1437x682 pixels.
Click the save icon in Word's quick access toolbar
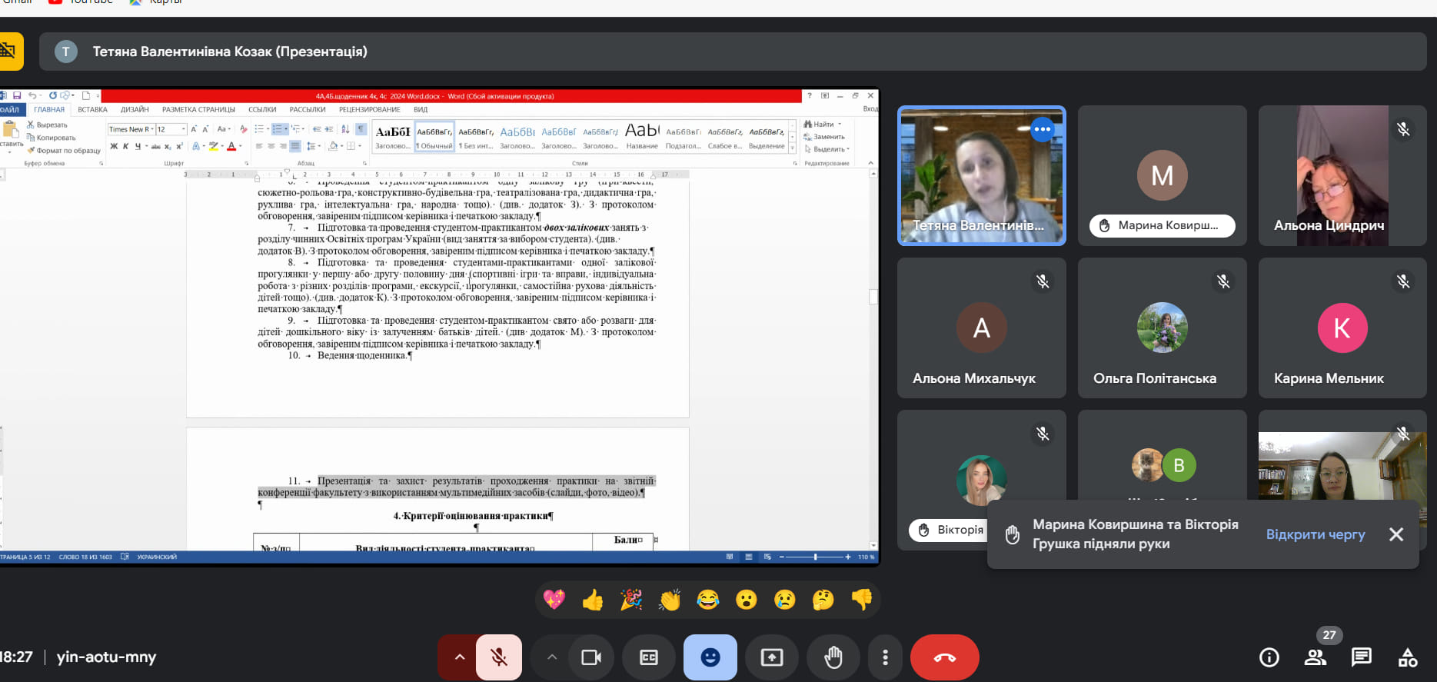[17, 96]
